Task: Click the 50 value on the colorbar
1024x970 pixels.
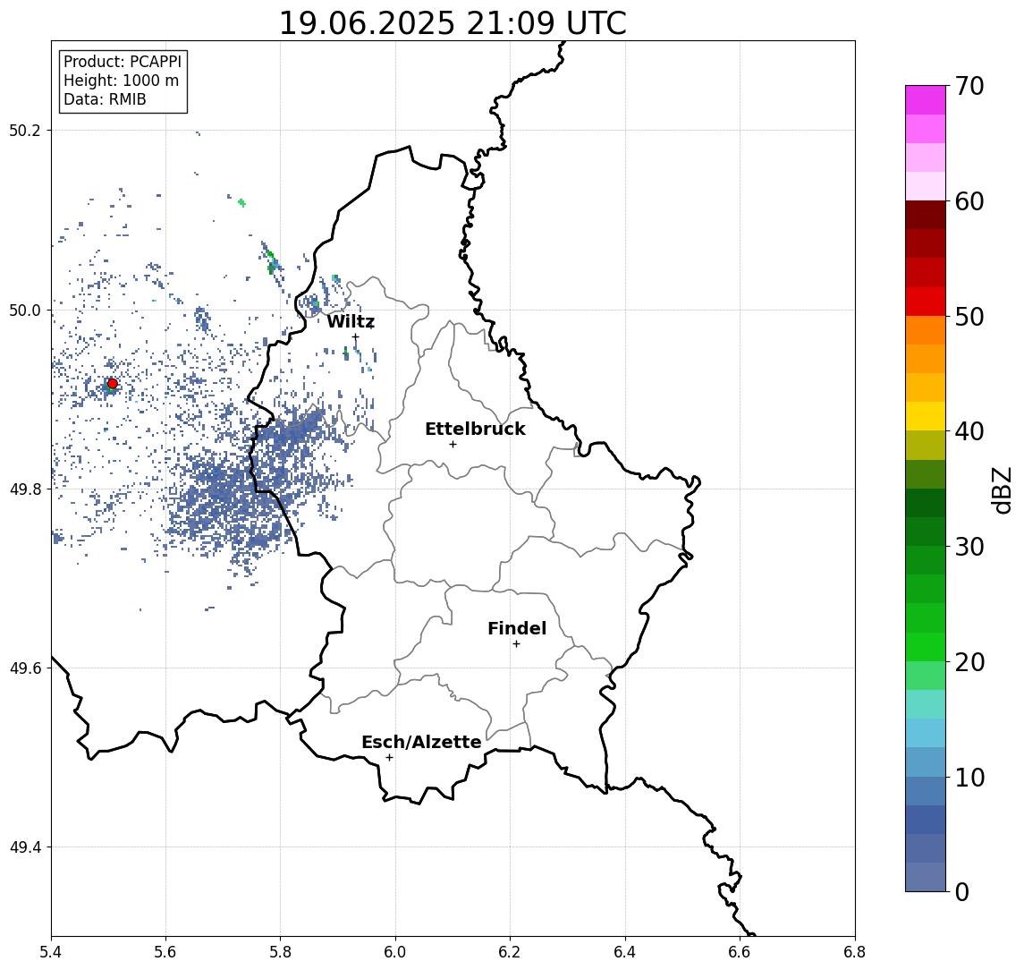Action: [x=969, y=317]
